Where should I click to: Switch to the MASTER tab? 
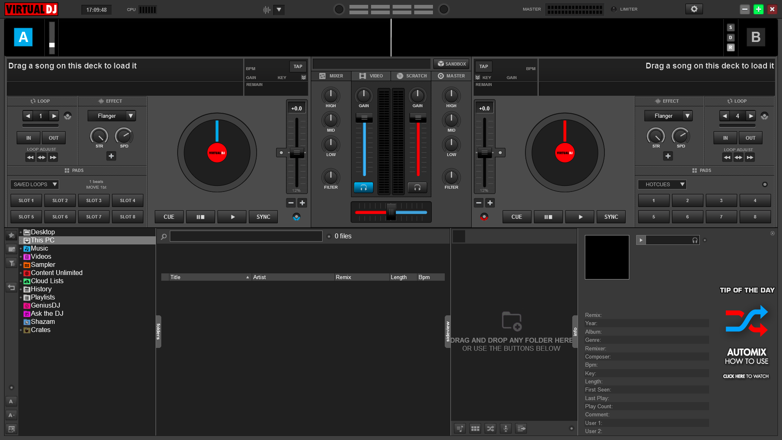pos(451,76)
